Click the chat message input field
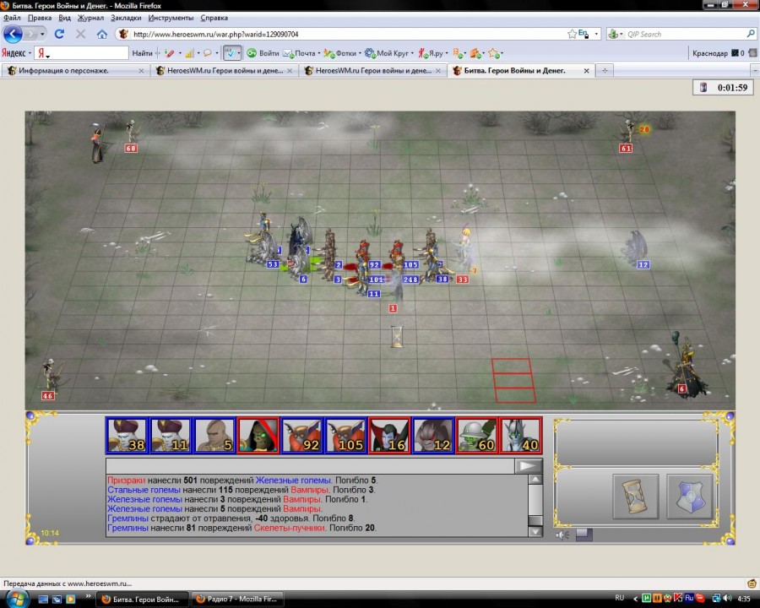 [310, 465]
